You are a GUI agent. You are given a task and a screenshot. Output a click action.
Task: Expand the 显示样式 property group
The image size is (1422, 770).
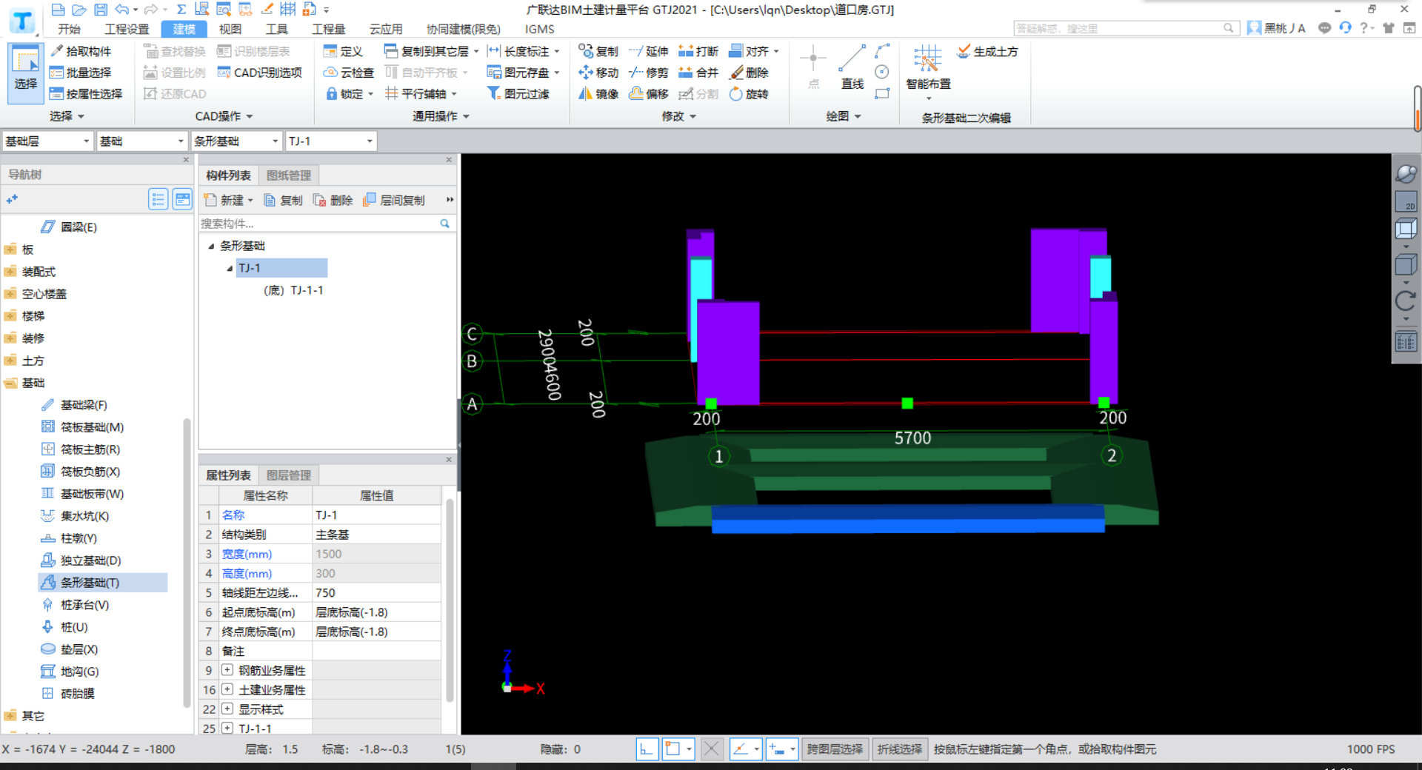[x=227, y=709]
